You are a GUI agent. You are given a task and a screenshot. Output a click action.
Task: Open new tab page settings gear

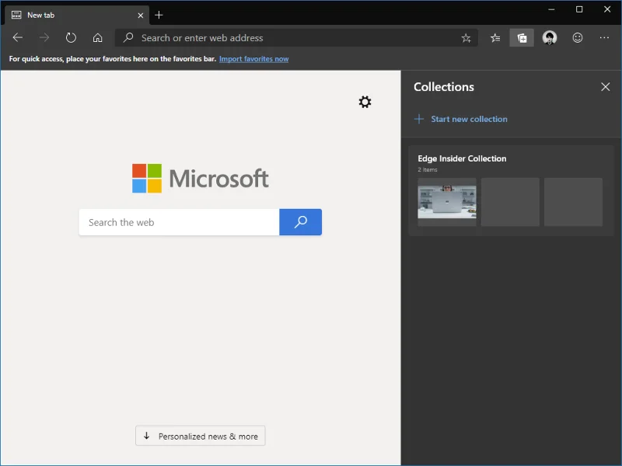[x=365, y=102]
